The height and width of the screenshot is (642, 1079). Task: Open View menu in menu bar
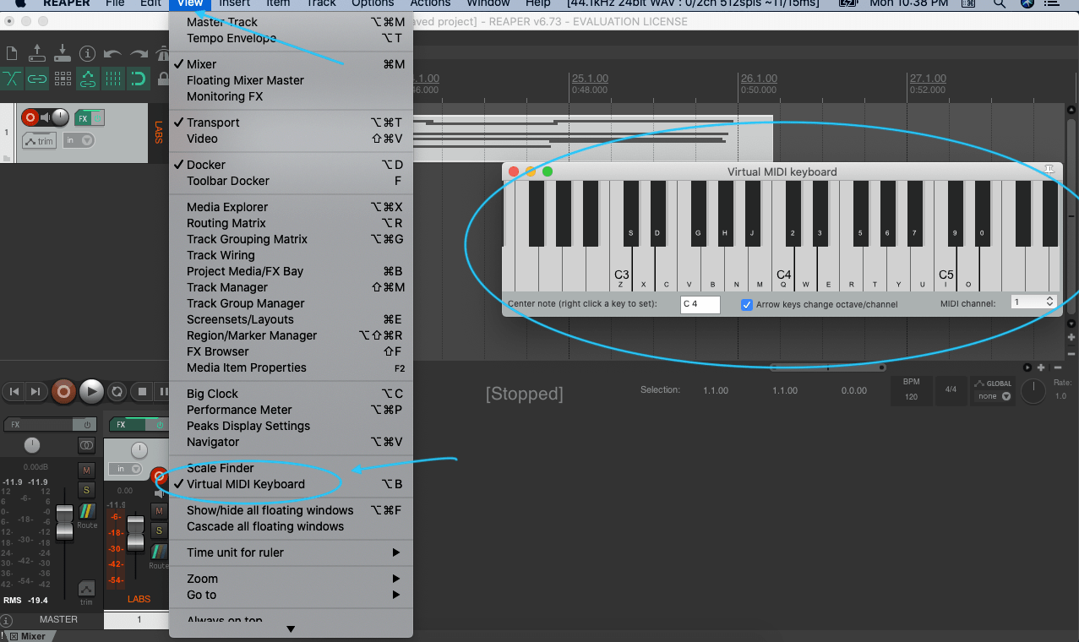pos(190,3)
